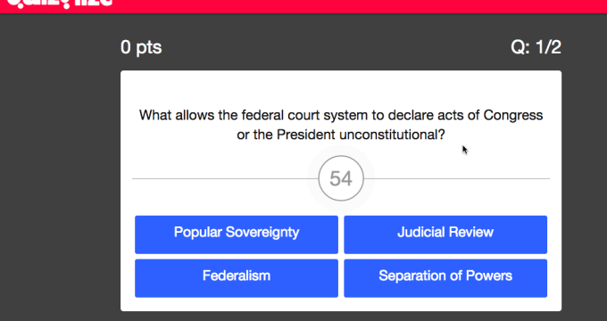Answer with Separation of Powers

(445, 278)
